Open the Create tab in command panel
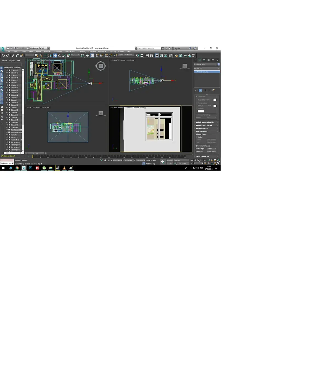Image resolution: width=311 pixels, height=380 pixels. pos(195,60)
